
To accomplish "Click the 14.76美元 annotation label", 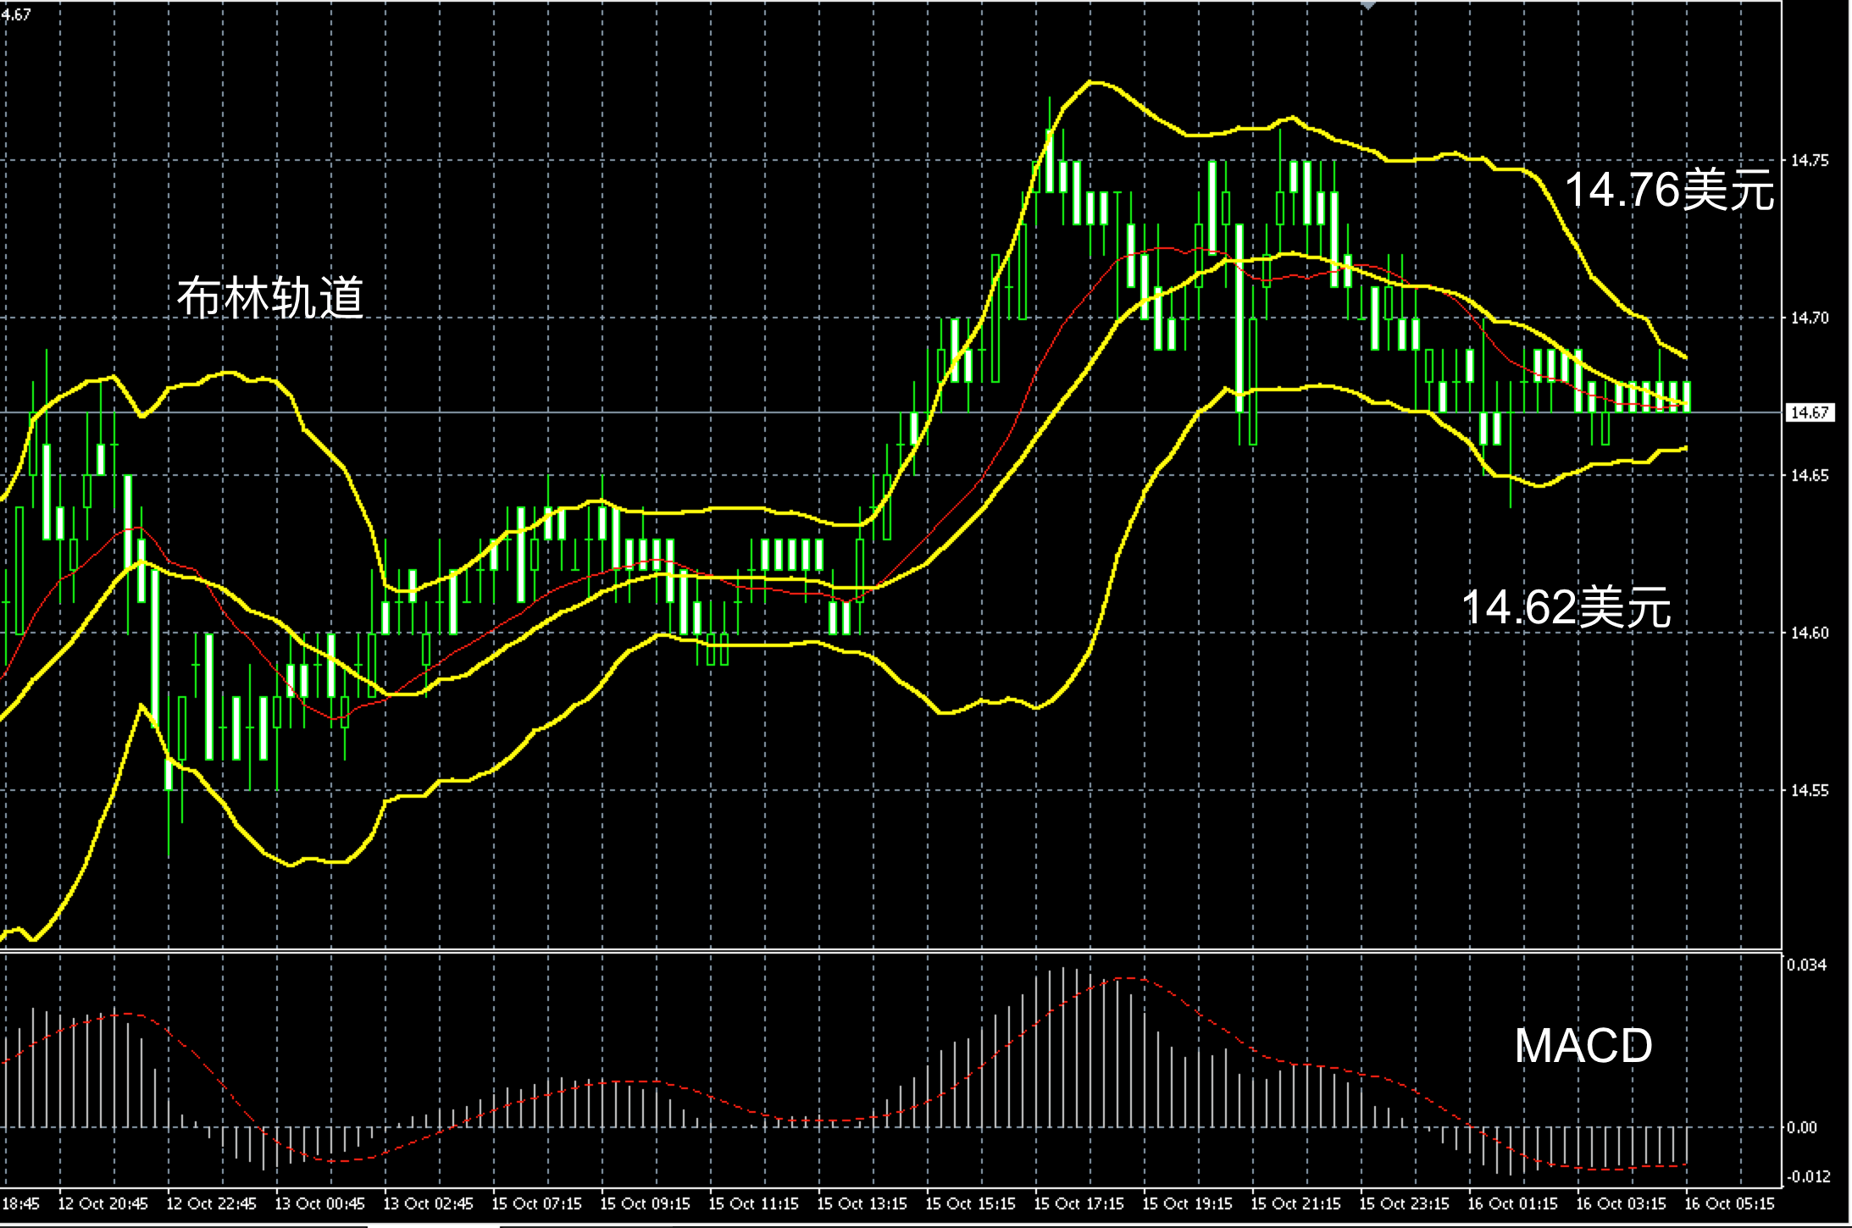I will pyautogui.click(x=1669, y=189).
